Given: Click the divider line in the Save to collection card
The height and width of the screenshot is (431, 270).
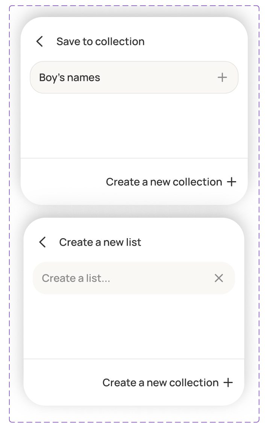Looking at the screenshot, I should click(x=134, y=158).
